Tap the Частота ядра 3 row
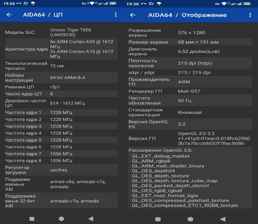Viewport: 258px width, 224px height. tap(62, 126)
